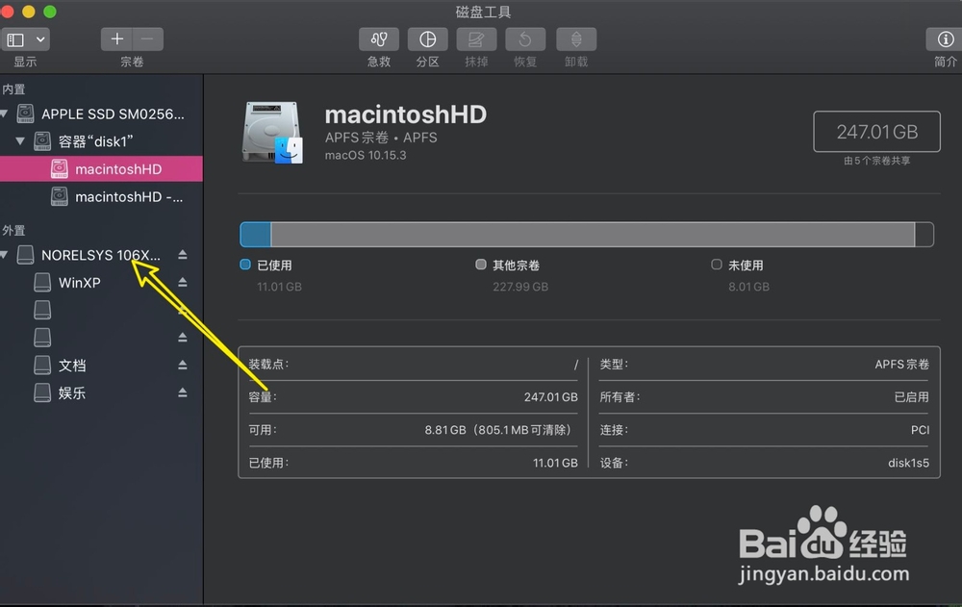Image resolution: width=962 pixels, height=607 pixels.
Task: Click the 由5个宗卷共享 caption
Action: point(876,161)
